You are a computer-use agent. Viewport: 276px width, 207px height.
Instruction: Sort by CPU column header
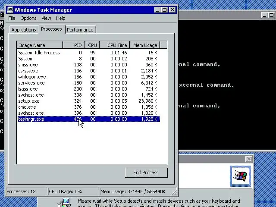(x=92, y=45)
